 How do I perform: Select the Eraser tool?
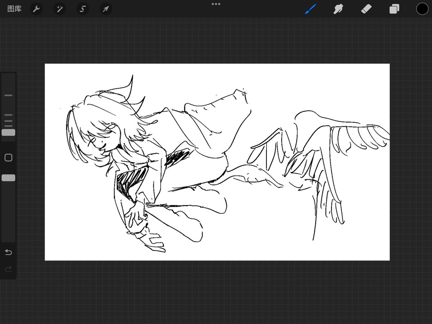pos(366,9)
